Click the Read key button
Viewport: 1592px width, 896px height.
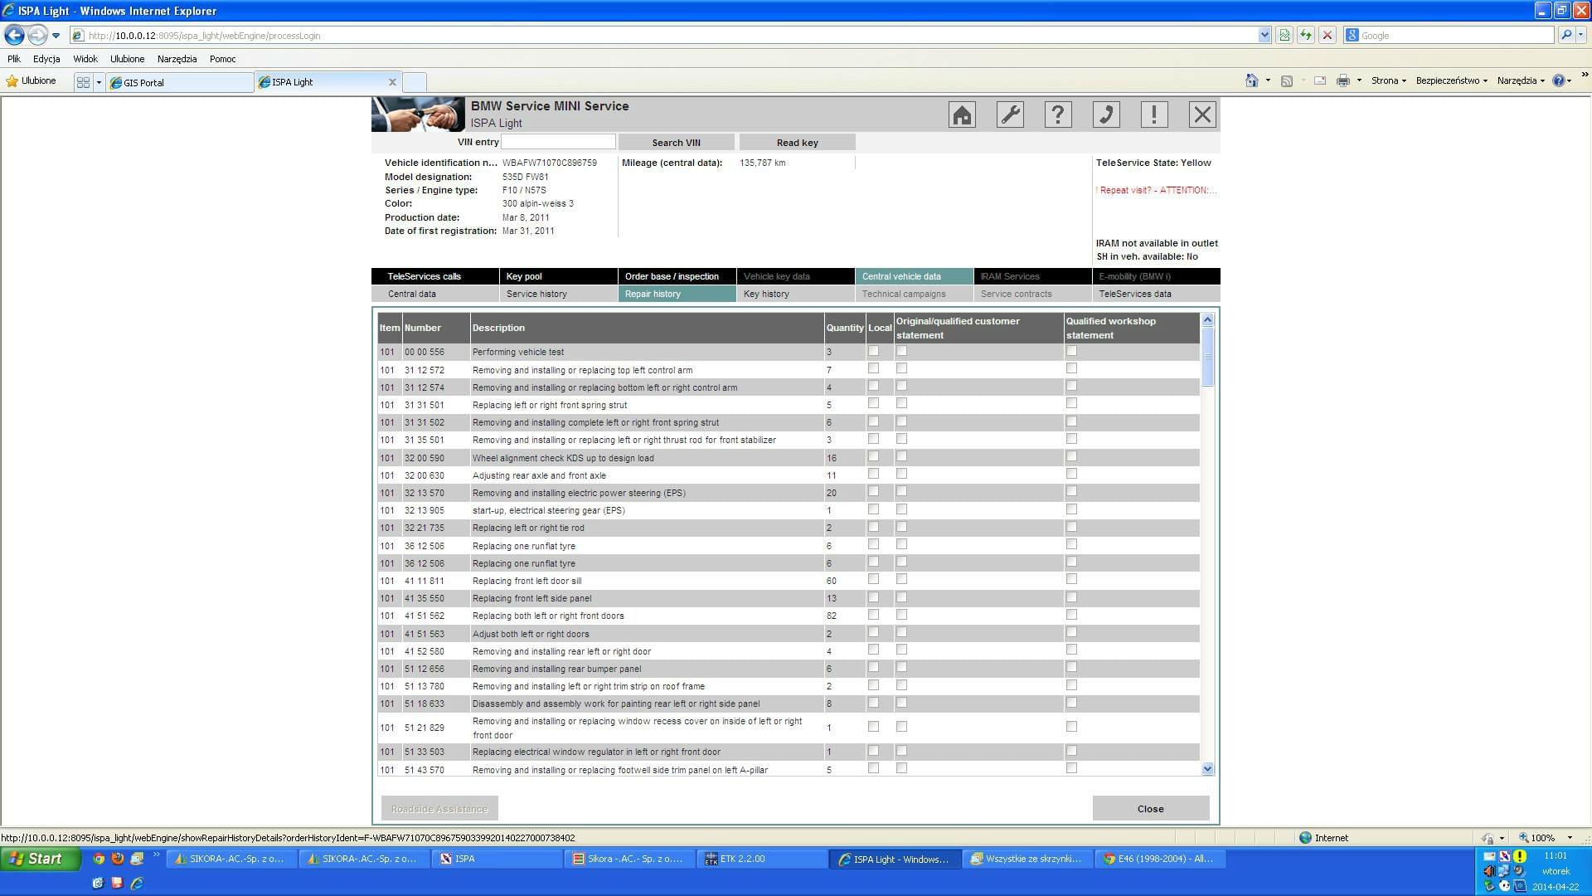(x=797, y=143)
